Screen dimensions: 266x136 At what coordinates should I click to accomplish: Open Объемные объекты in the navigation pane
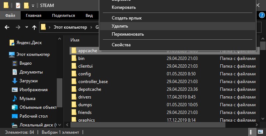pyautogui.click(x=38, y=107)
